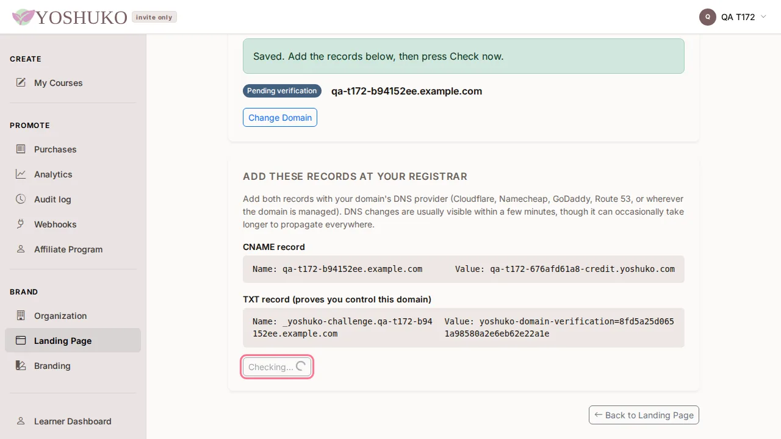781x439 pixels.
Task: Open the Organization page
Action: (73, 315)
